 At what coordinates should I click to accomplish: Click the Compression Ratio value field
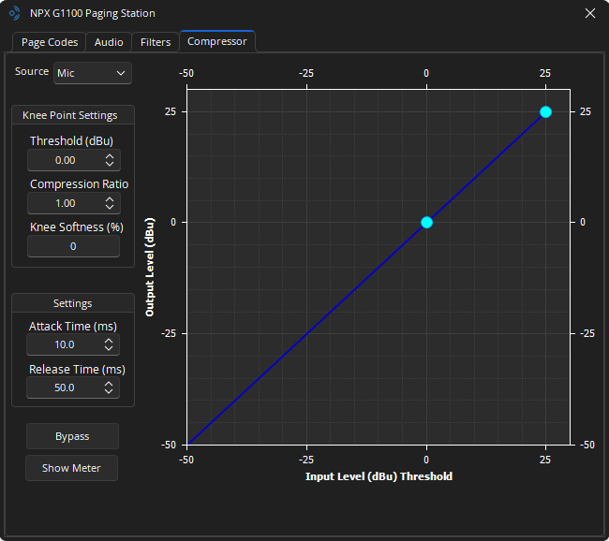65,203
